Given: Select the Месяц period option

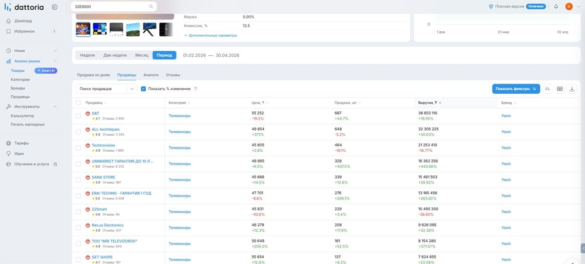Looking at the screenshot, I should [x=142, y=55].
